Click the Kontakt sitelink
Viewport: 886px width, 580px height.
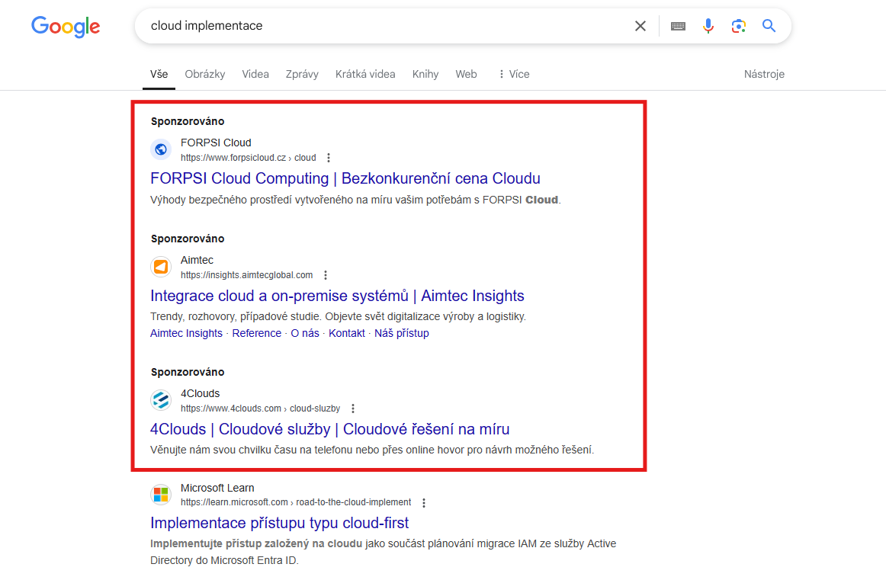coord(347,333)
